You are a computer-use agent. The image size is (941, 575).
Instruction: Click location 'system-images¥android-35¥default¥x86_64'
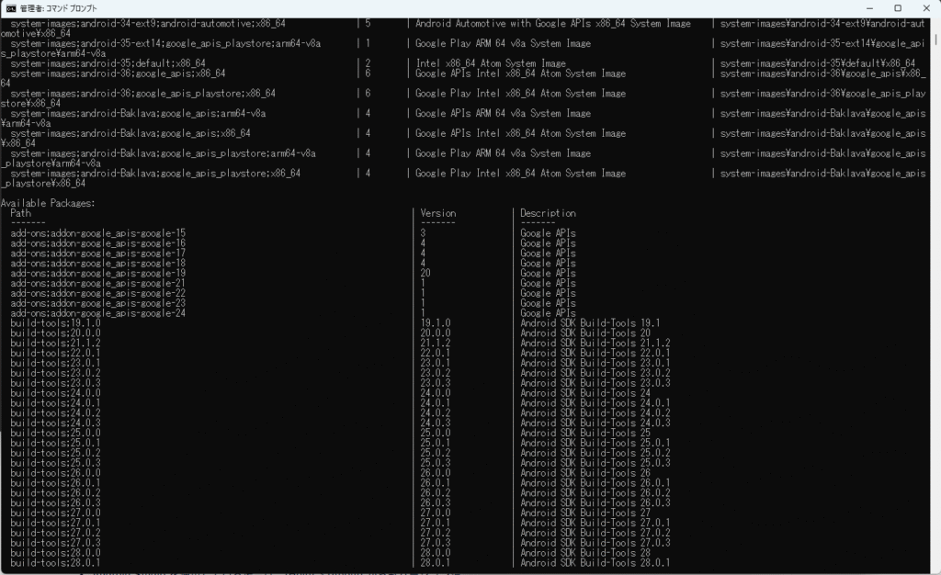pos(818,63)
